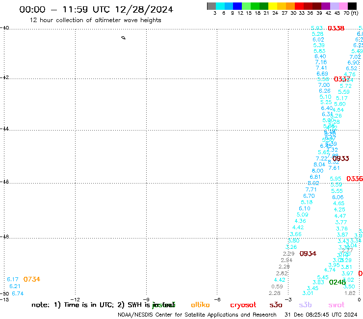The width and height of the screenshot is (363, 319).
Task: Pick the bright red 33 ft legend swatch
Action: point(299,6)
